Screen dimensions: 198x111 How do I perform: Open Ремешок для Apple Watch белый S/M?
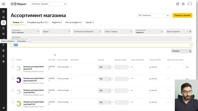[x=34, y=68]
